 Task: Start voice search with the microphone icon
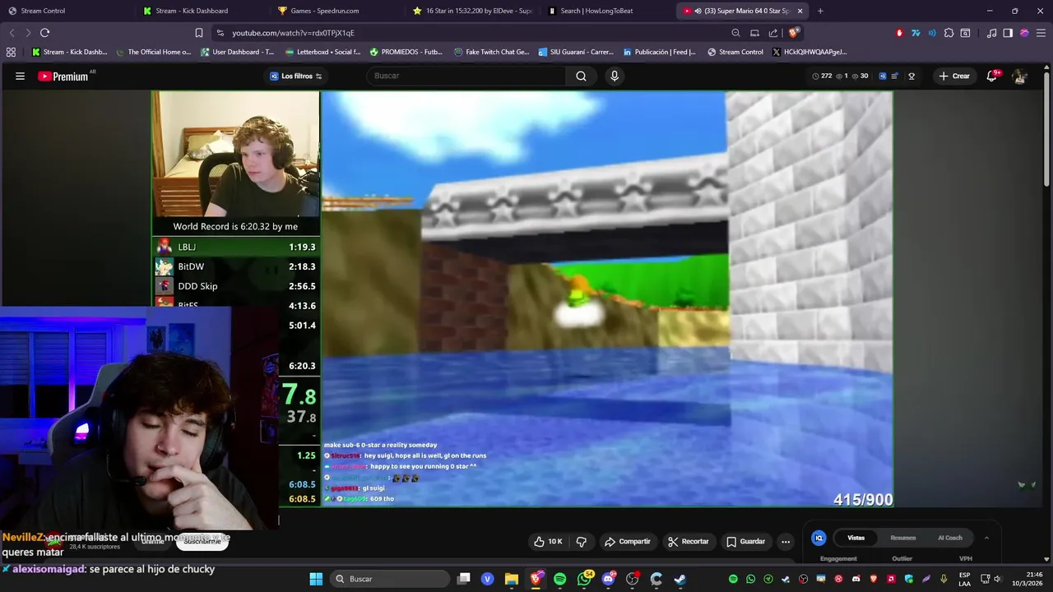click(614, 76)
